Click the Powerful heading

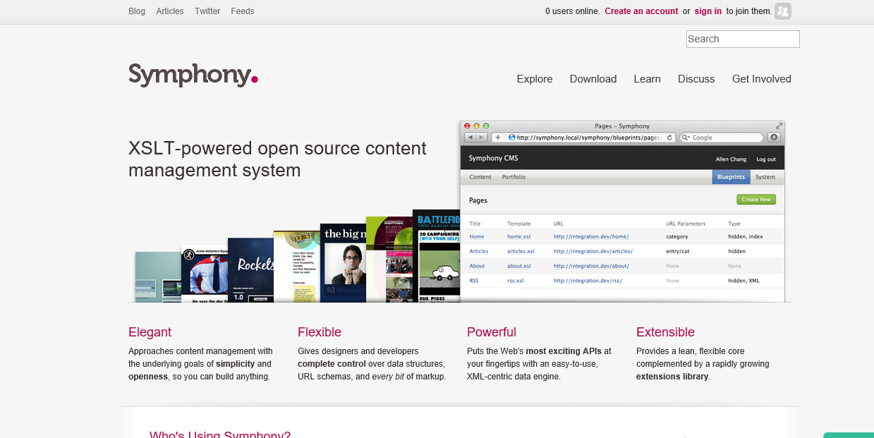492,332
